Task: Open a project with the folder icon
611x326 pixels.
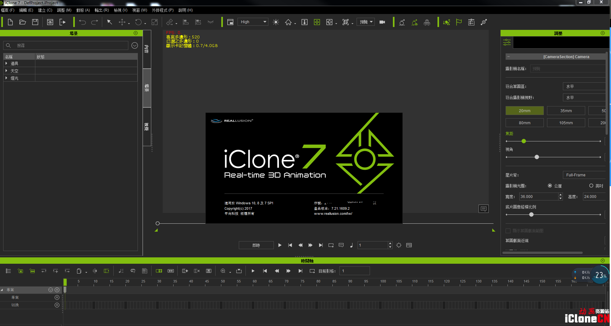Action: click(x=23, y=22)
